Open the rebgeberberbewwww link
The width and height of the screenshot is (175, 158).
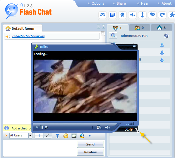28,36
